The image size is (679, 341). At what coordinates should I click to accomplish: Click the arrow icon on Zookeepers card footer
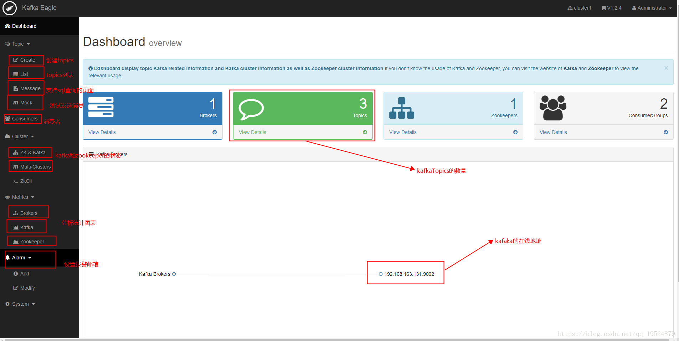click(515, 132)
